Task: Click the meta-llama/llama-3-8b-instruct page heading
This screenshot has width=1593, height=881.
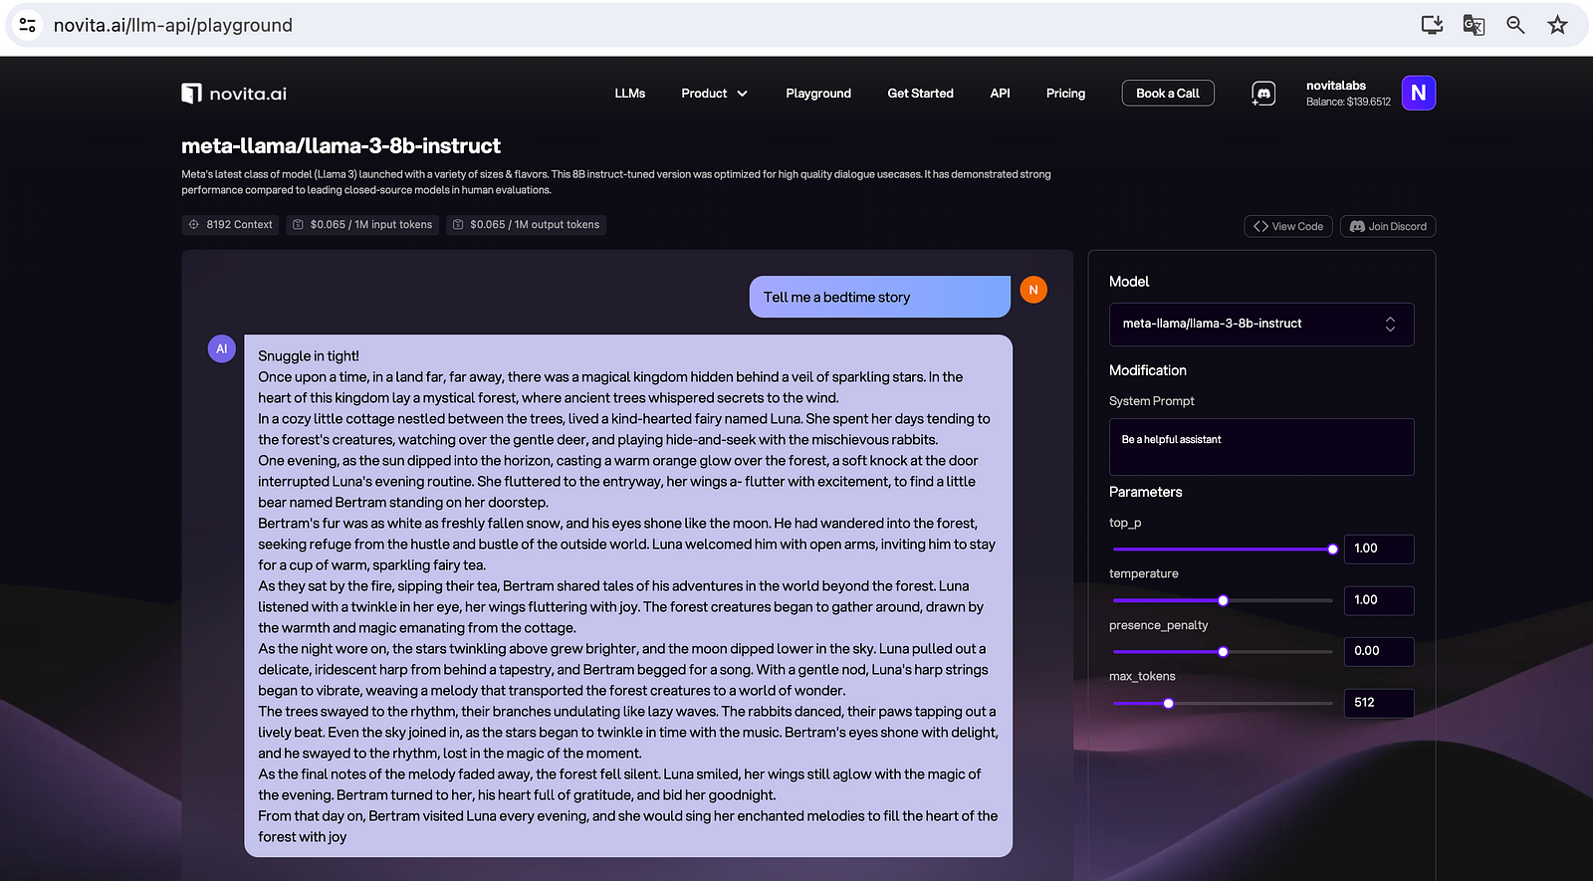Action: 341,146
